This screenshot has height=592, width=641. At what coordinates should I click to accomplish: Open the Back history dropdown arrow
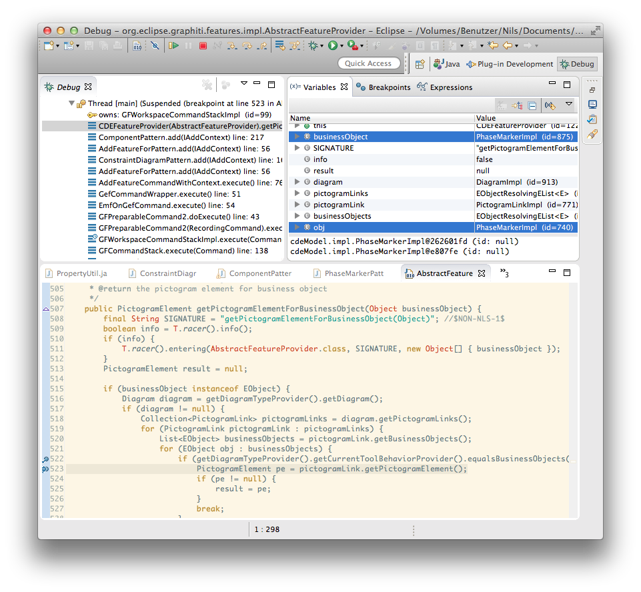click(x=516, y=46)
